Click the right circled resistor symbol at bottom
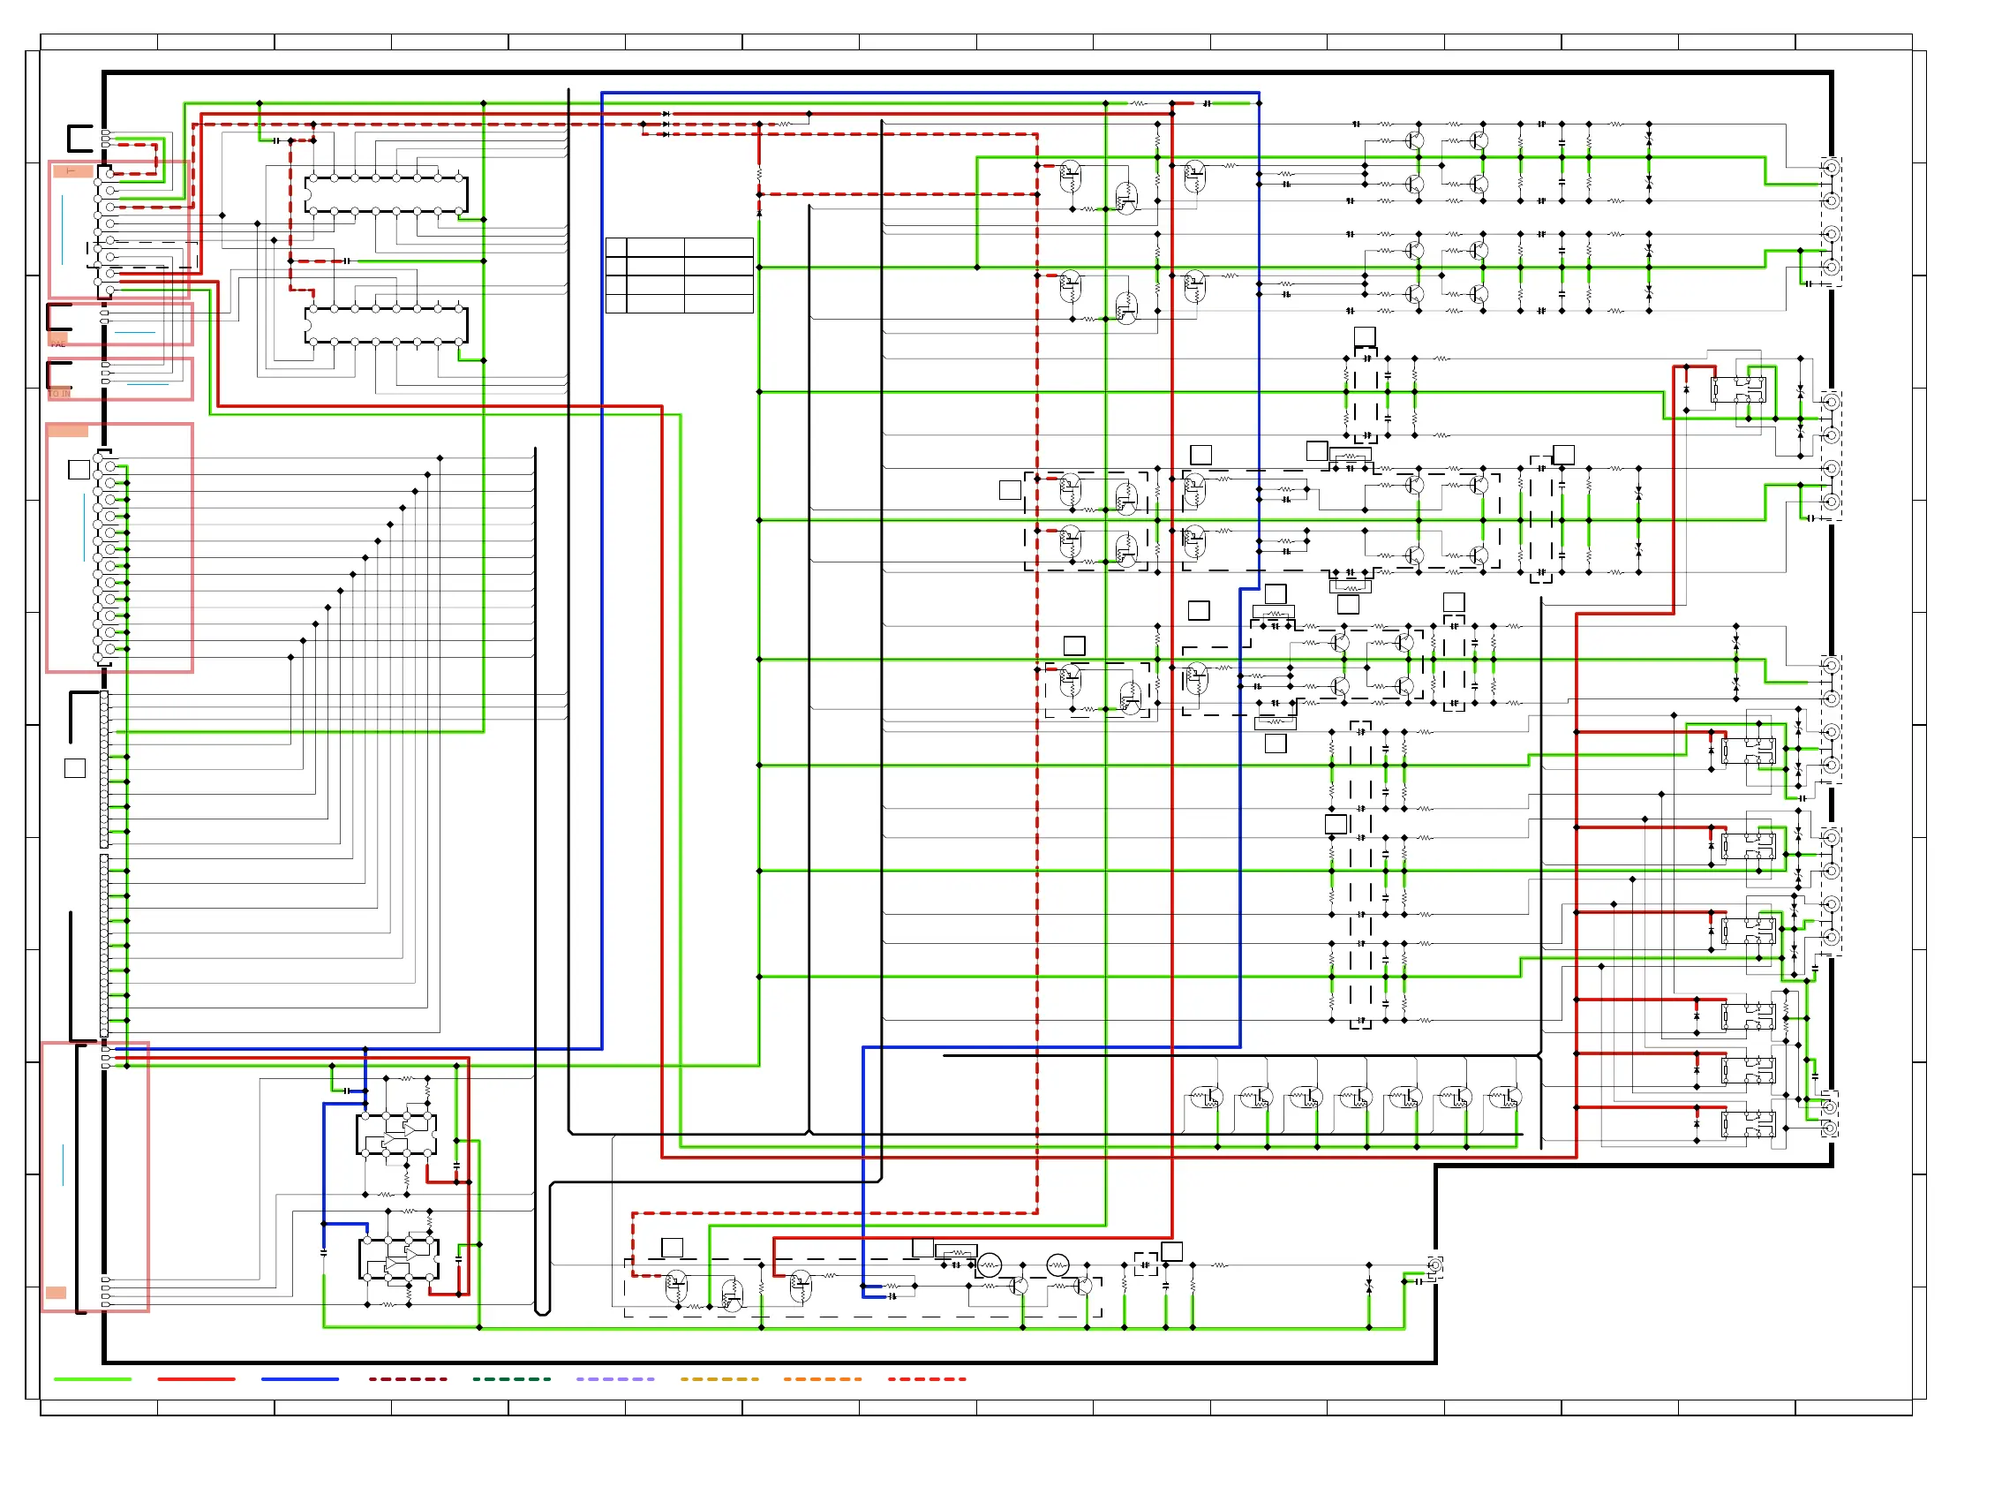The image size is (2002, 1487). tap(1058, 1265)
